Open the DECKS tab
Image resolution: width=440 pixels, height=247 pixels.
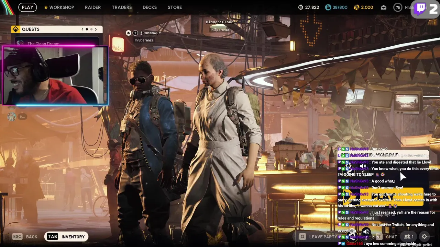[x=150, y=7]
